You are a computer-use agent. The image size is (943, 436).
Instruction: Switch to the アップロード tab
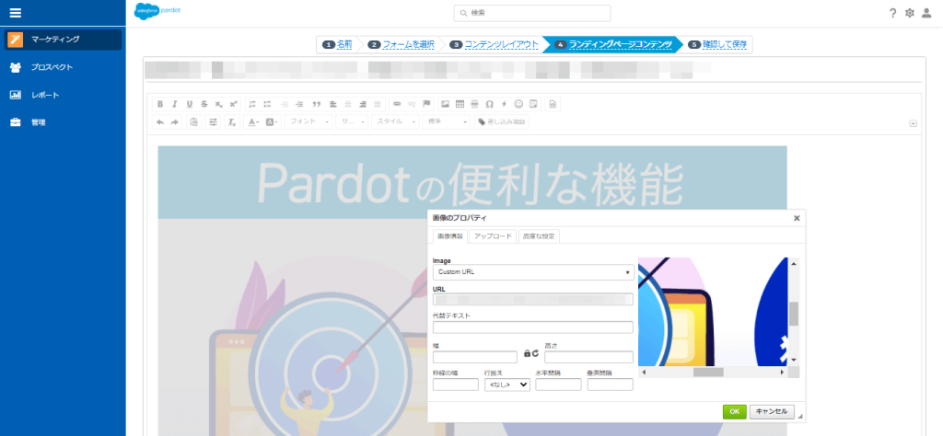[x=493, y=236]
